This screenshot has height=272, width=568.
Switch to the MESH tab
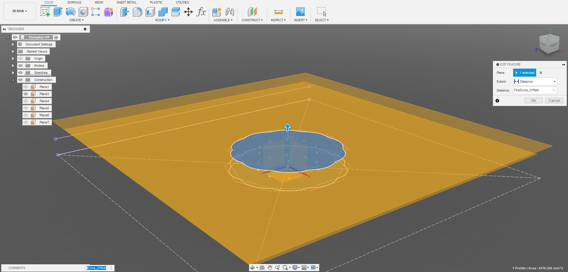(99, 2)
